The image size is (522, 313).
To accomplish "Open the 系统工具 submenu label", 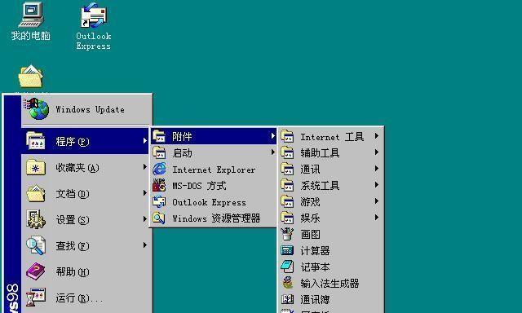I will [x=320, y=186].
